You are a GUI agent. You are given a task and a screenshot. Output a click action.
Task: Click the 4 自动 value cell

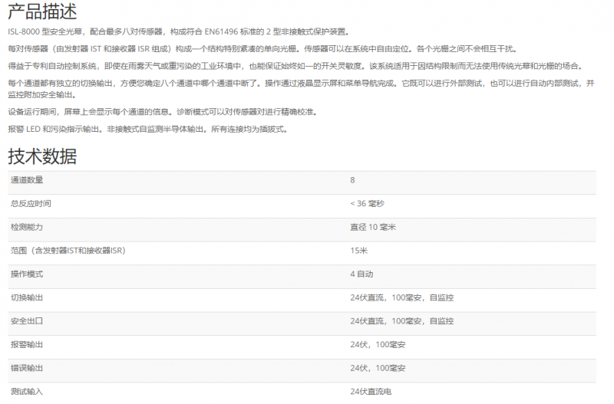pyautogui.click(x=362, y=274)
